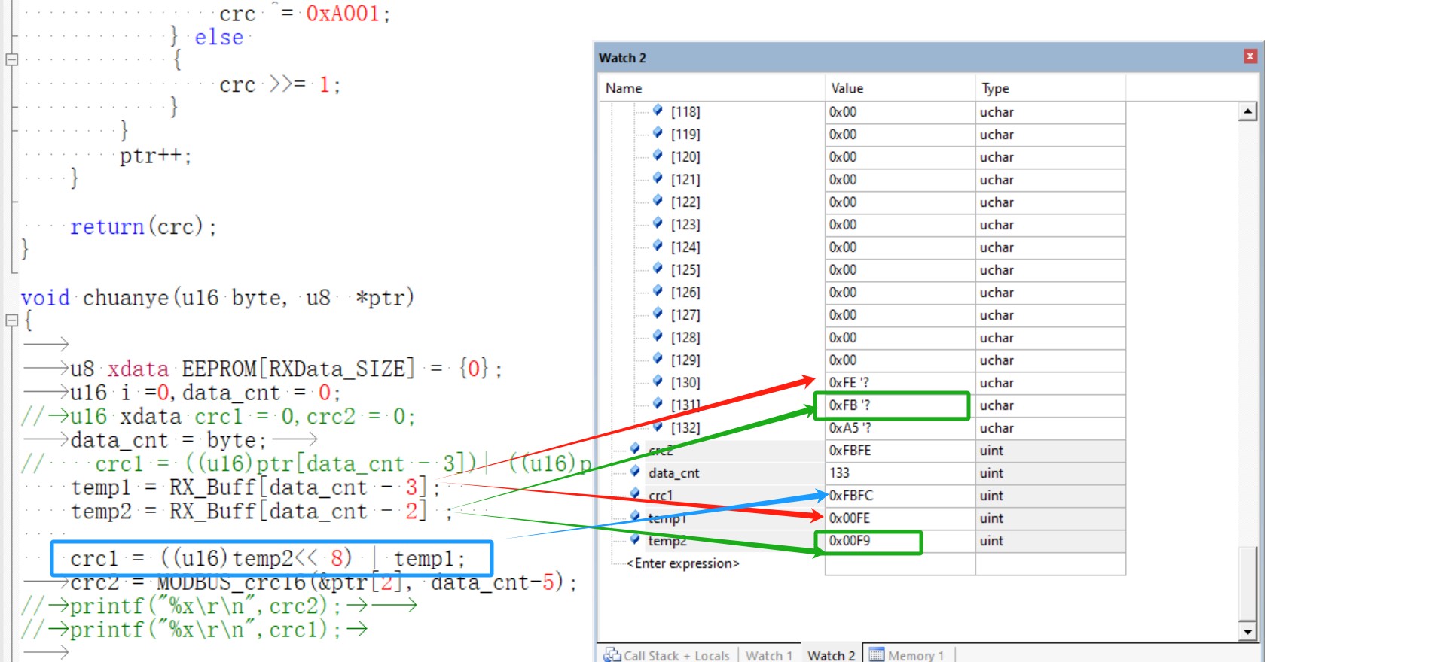Image resolution: width=1456 pixels, height=662 pixels.
Task: Select the diamond icon beside [118]
Action: pos(658,111)
